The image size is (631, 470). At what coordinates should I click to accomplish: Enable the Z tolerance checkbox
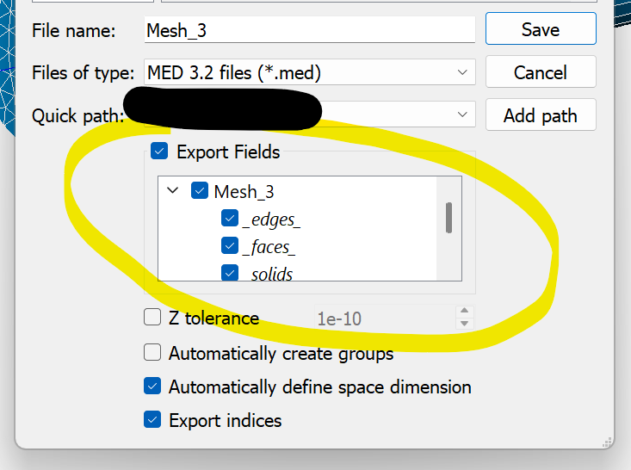pos(152,318)
